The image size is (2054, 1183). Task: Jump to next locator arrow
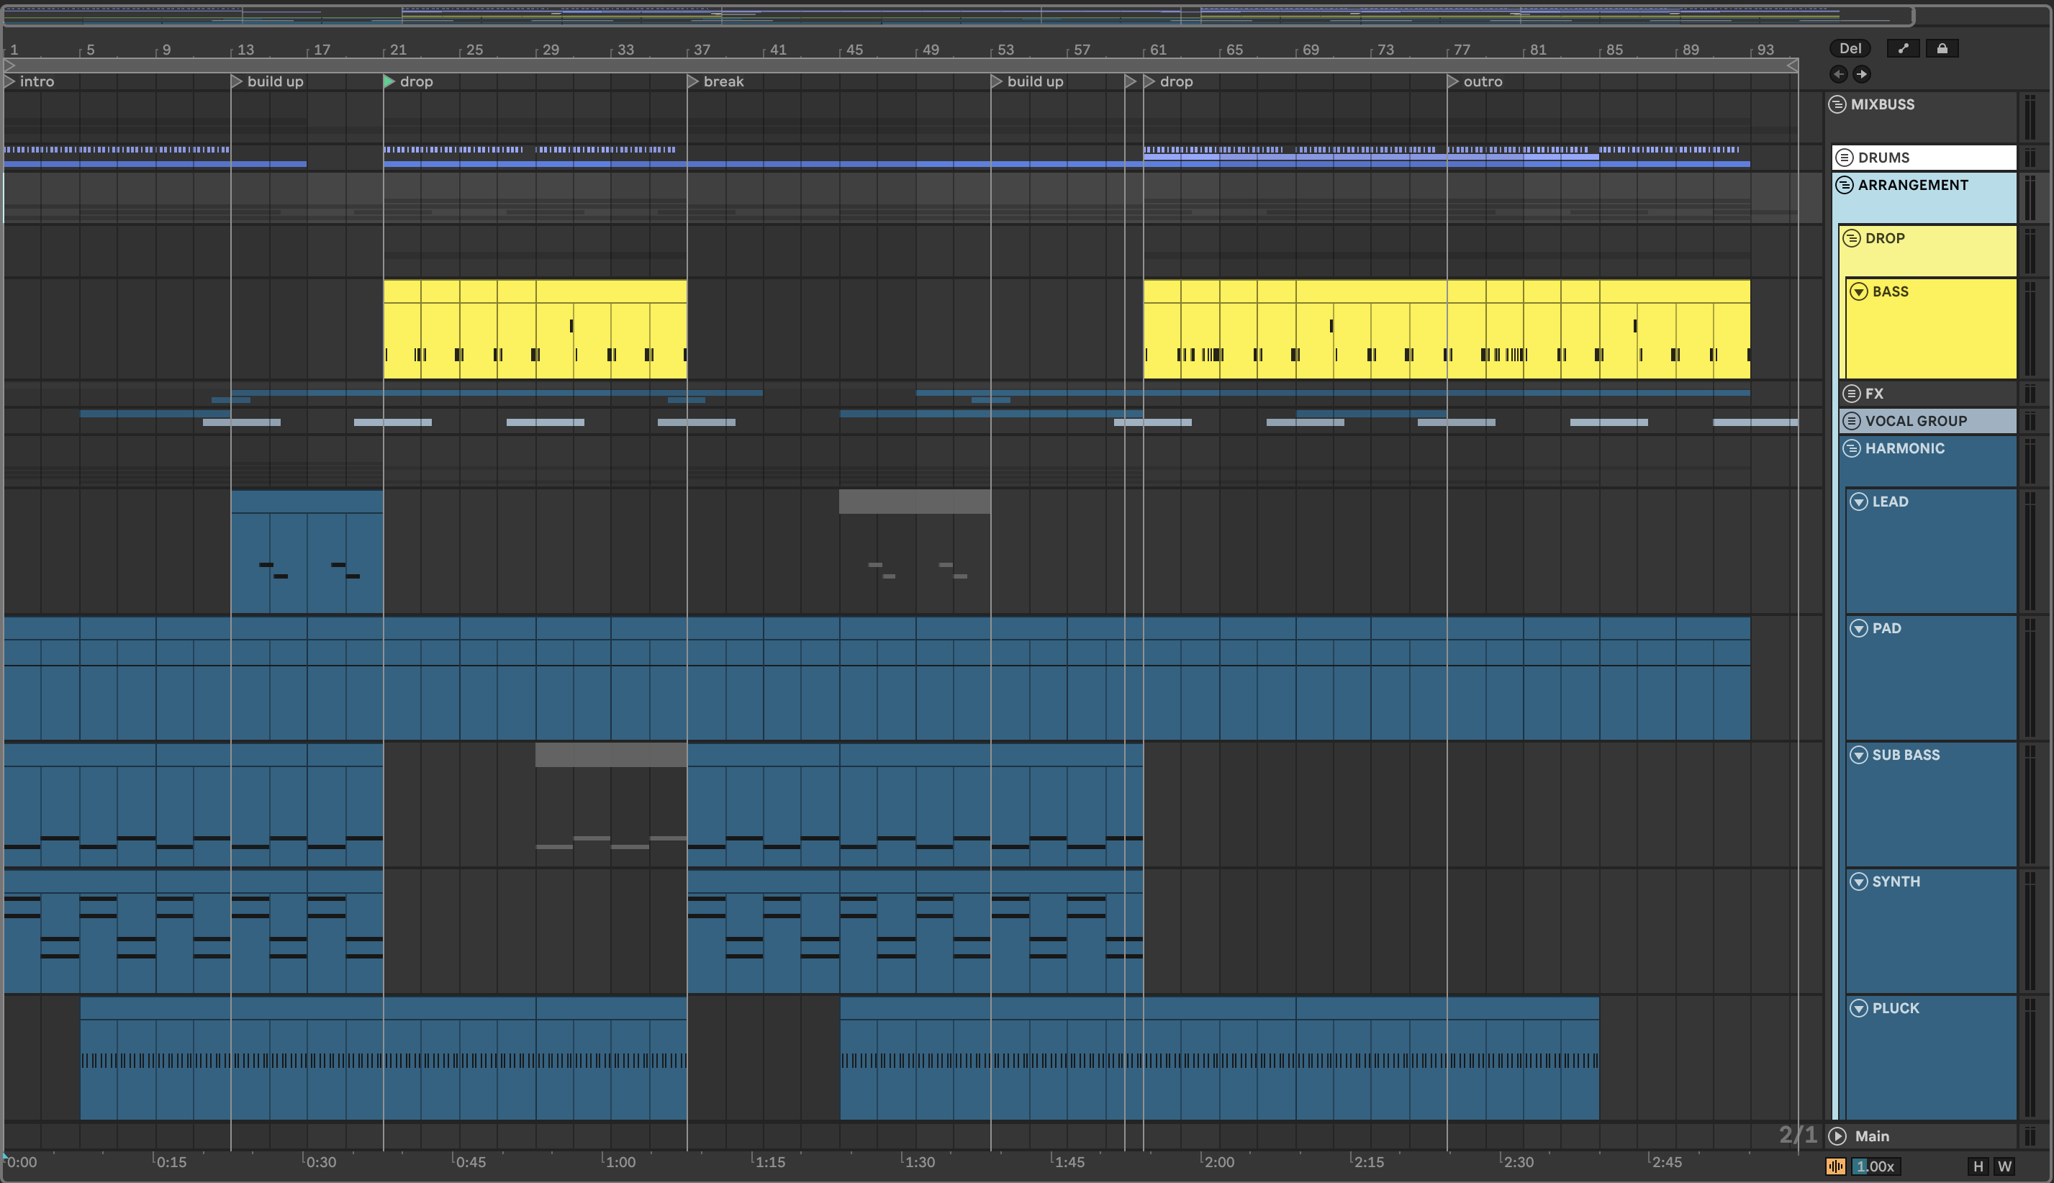point(1861,75)
